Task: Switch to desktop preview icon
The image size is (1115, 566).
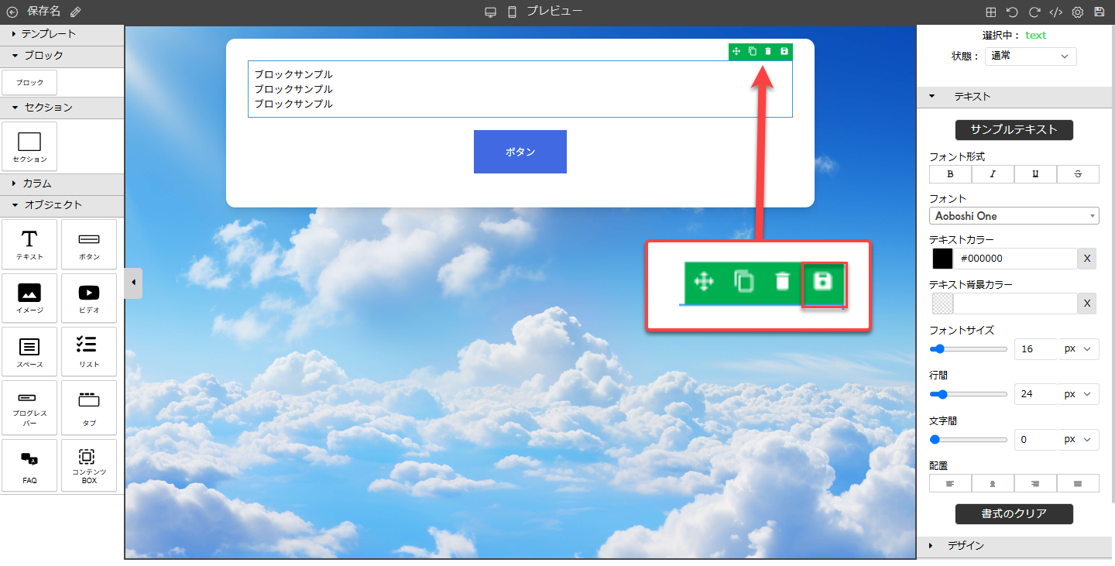Action: point(490,12)
